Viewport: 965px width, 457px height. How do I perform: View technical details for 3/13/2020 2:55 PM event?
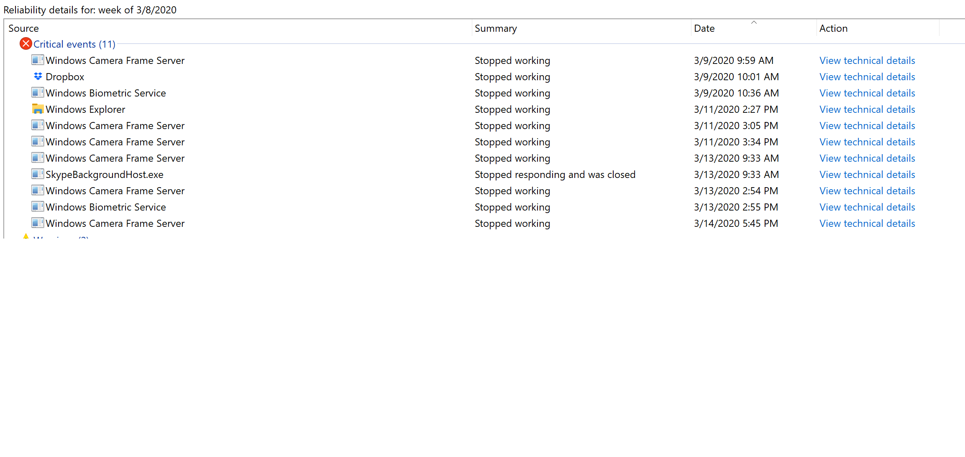[867, 207]
